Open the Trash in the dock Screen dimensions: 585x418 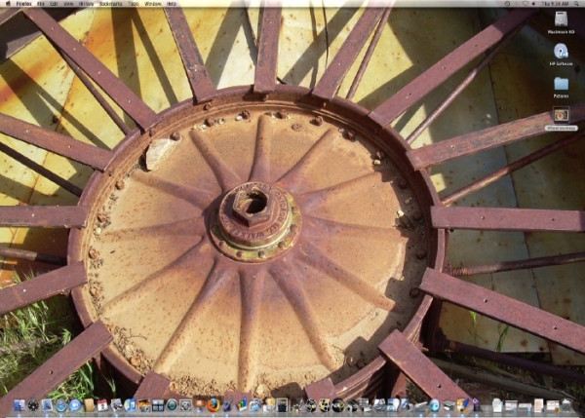[x=566, y=405]
